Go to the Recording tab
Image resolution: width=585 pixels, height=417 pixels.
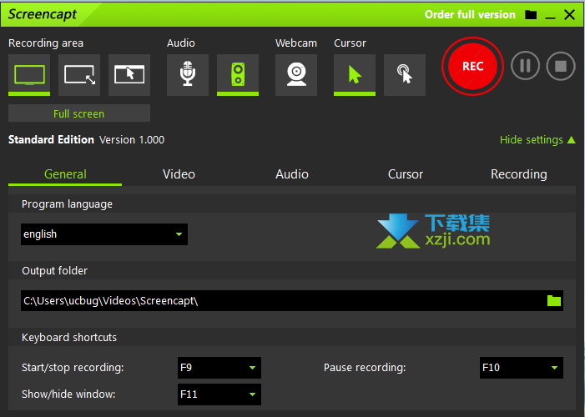point(519,174)
